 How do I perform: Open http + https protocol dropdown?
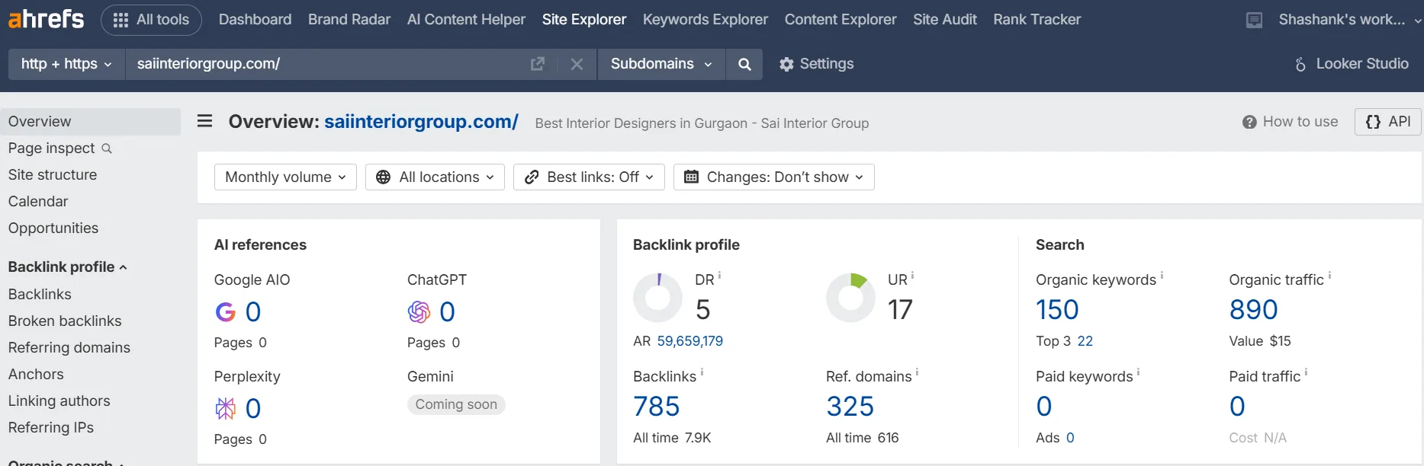pos(66,64)
